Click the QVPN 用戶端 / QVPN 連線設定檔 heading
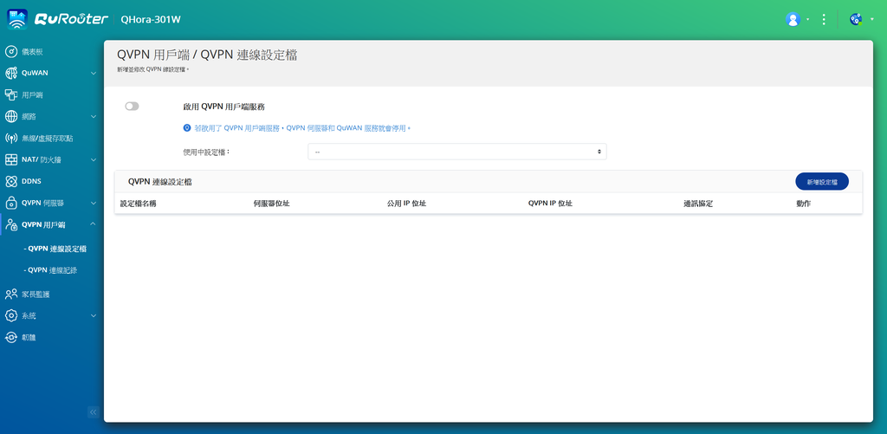Screen dimensions: 887x434 pyautogui.click(x=207, y=55)
